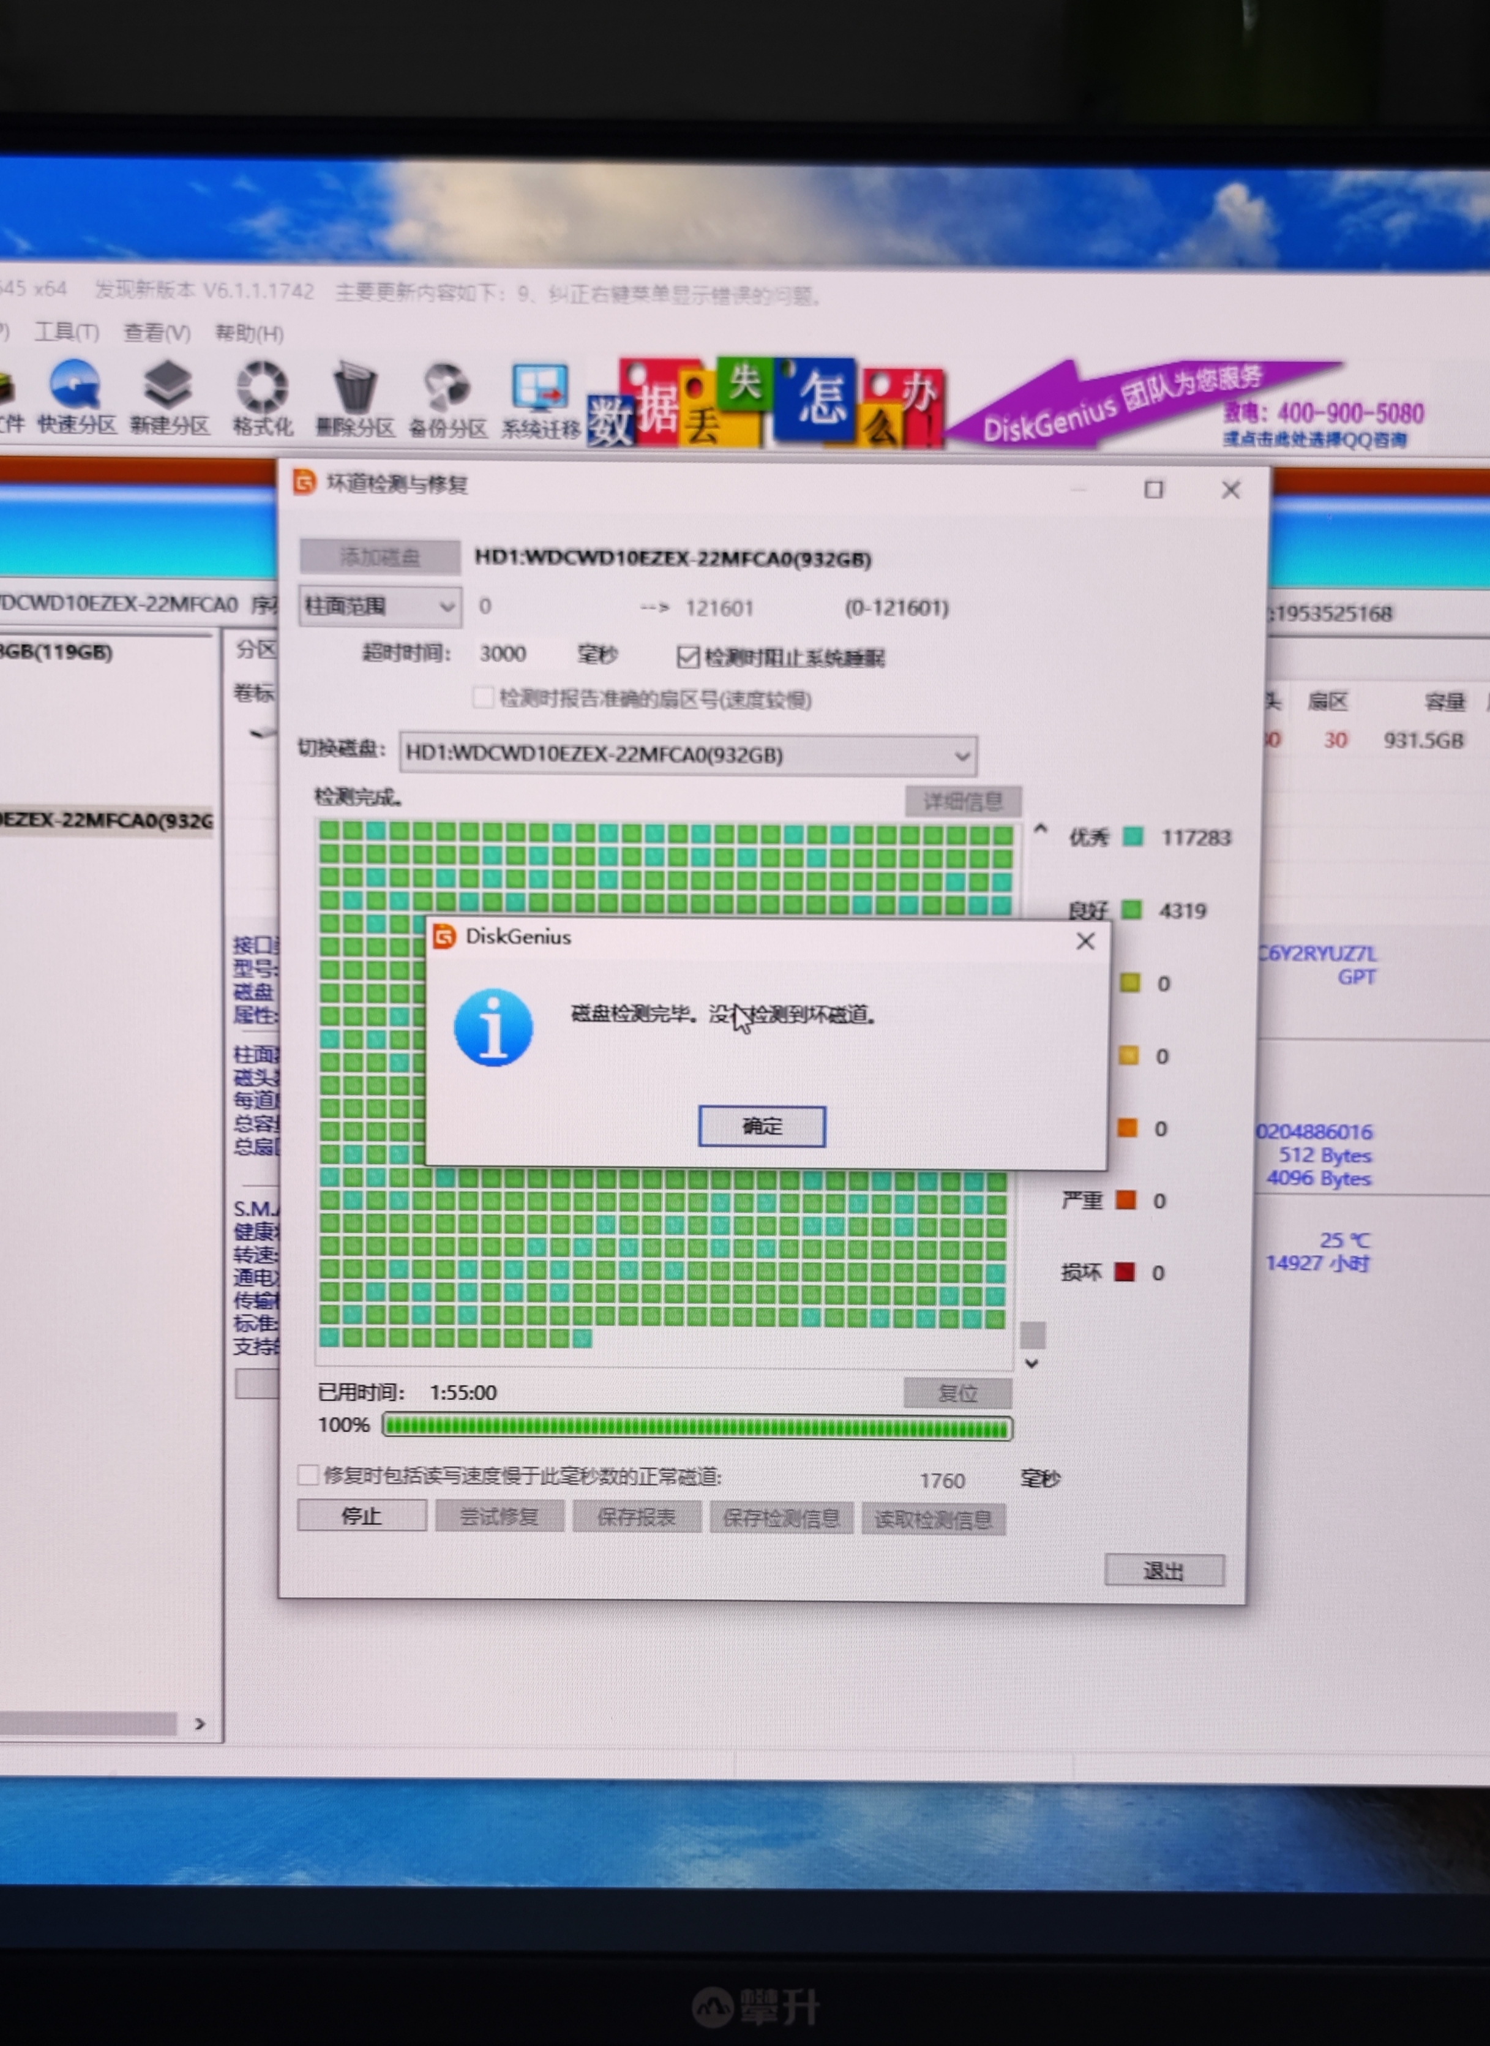Click the 确定 button in dialog
This screenshot has width=1490, height=2046.
(x=762, y=1126)
